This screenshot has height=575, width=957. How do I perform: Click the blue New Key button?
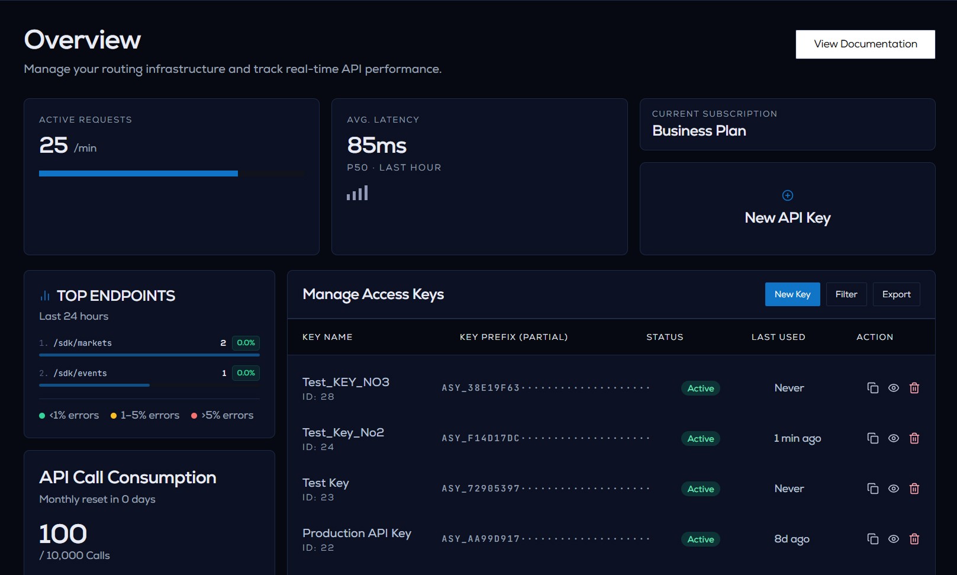click(792, 294)
